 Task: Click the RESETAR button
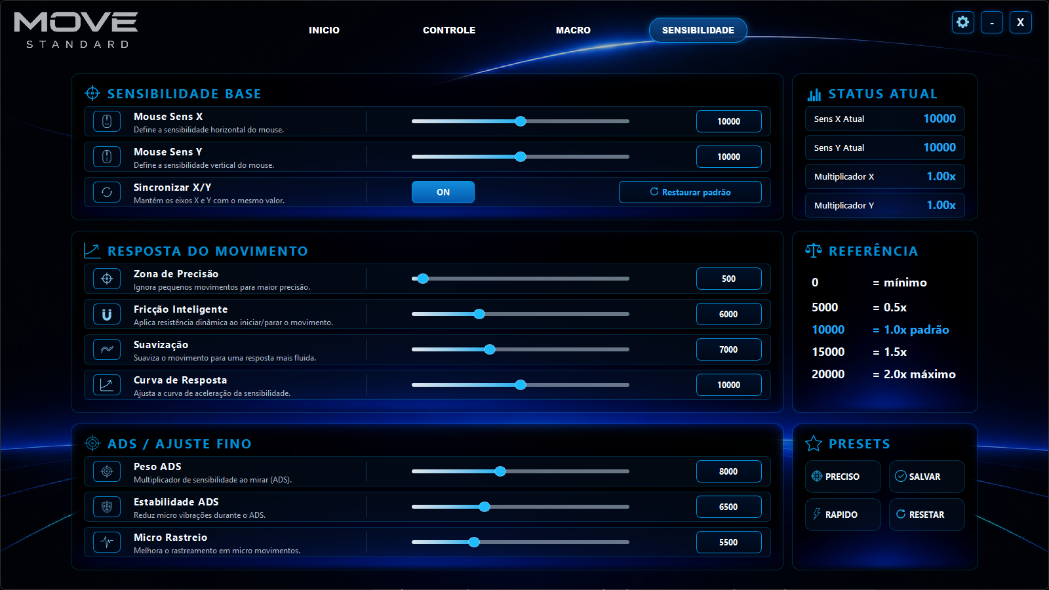pos(927,515)
